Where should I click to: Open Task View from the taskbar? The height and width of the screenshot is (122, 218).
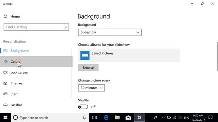94,118
